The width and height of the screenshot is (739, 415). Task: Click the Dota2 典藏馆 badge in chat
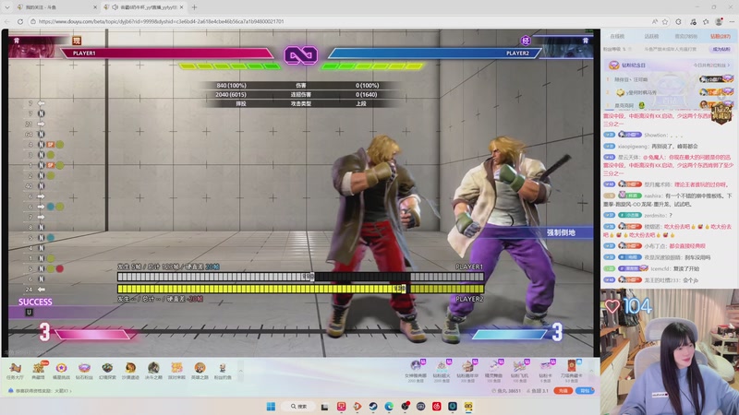721,113
